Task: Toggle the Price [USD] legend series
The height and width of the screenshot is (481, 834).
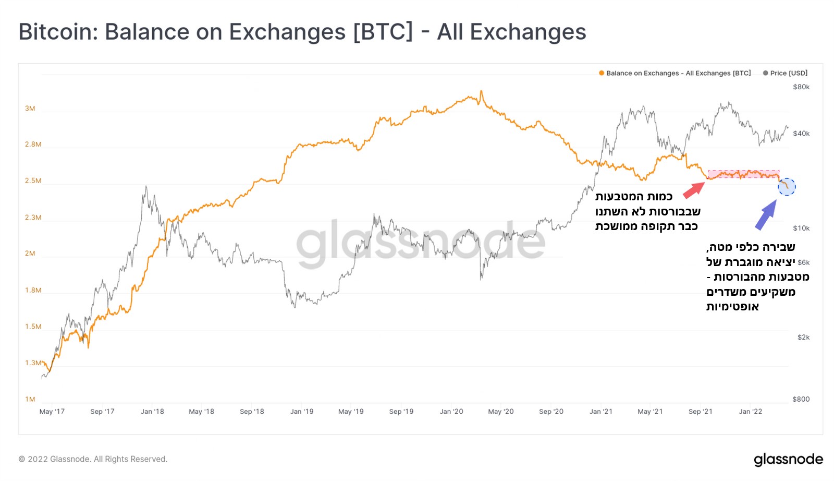Action: coord(789,73)
